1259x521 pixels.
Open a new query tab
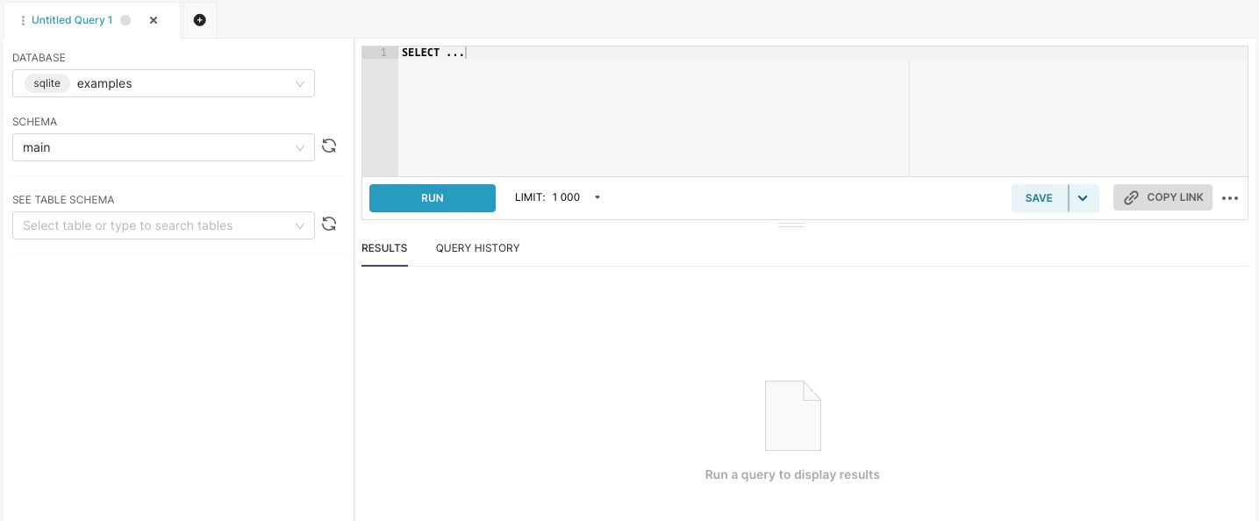[199, 19]
